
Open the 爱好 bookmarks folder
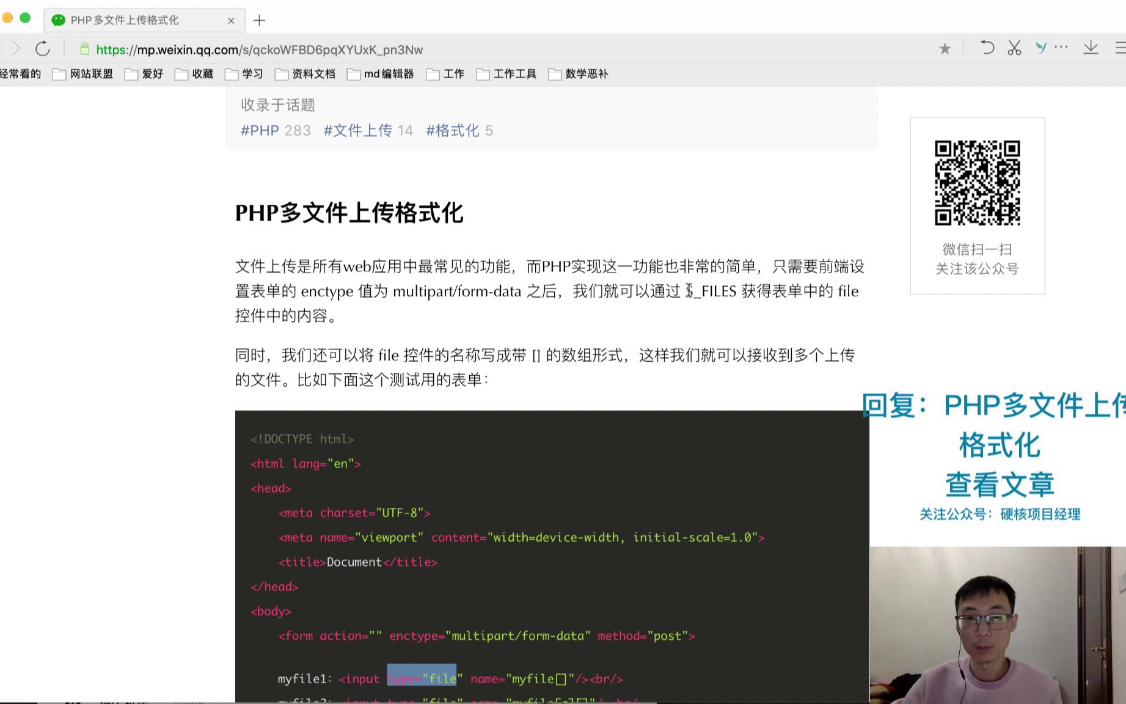pyautogui.click(x=144, y=74)
